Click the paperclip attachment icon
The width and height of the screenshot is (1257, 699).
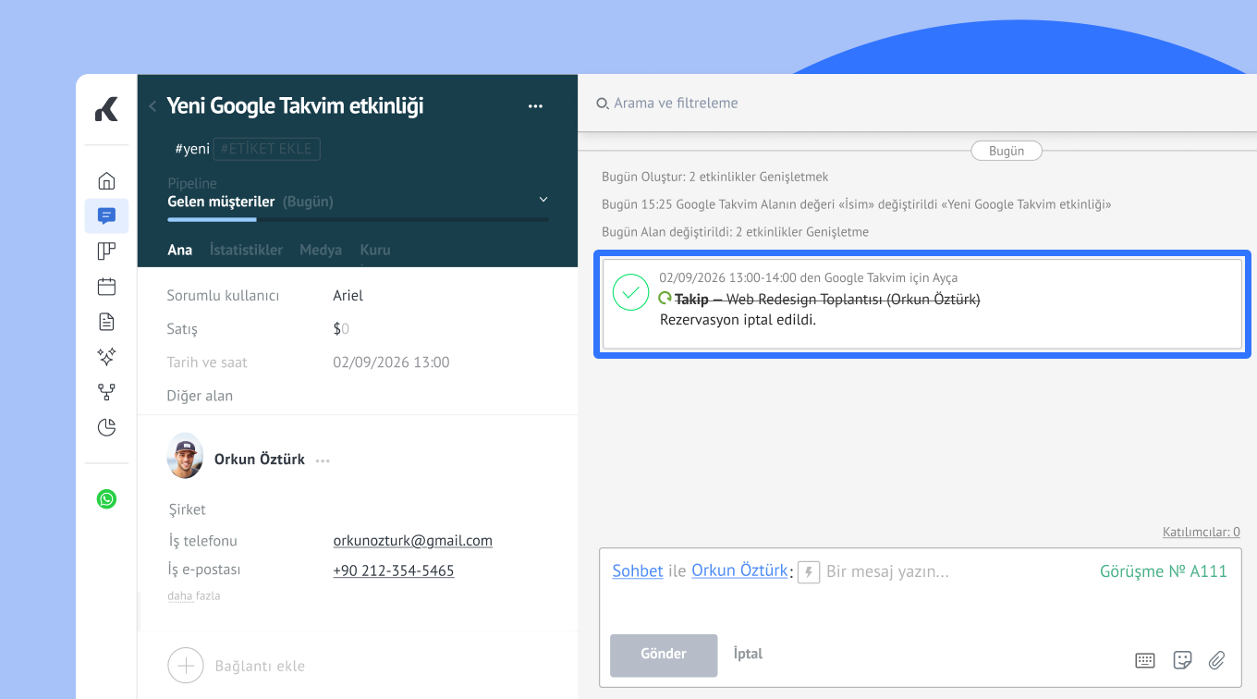coord(1217,660)
